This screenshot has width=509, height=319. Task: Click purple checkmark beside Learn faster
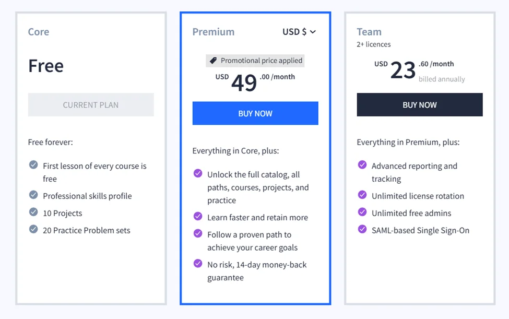pos(198,216)
